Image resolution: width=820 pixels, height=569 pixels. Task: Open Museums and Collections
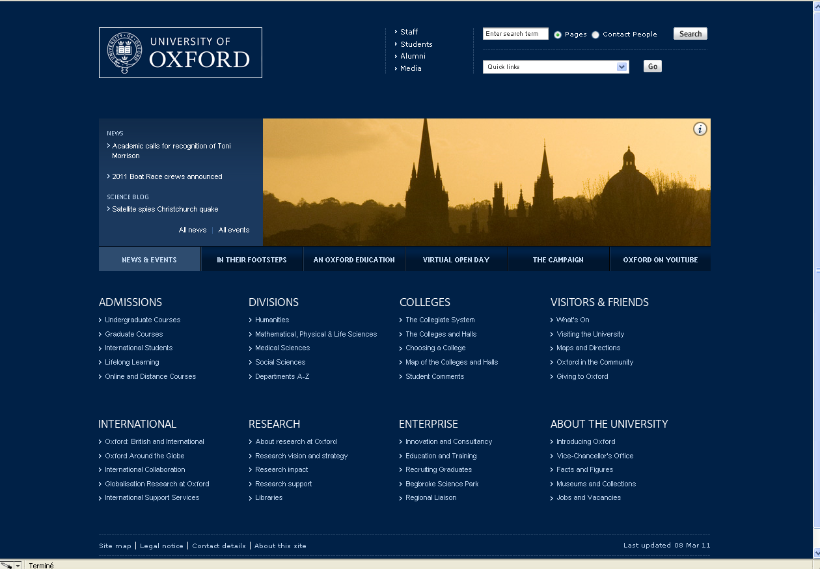(596, 484)
